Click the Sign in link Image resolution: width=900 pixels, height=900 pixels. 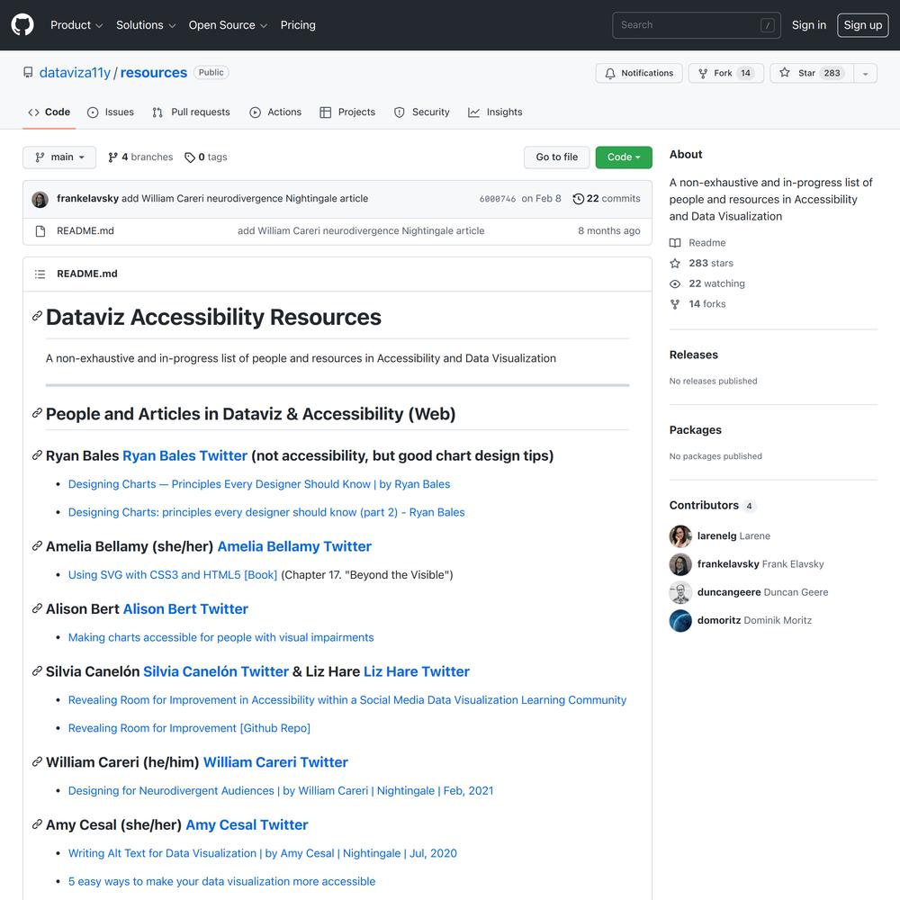click(x=809, y=24)
